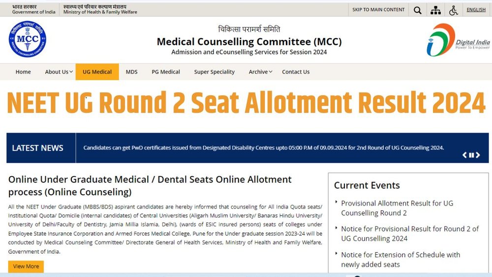Screen dimensions: 492x277
Task: Show previous news item arrow
Action: coord(465,155)
